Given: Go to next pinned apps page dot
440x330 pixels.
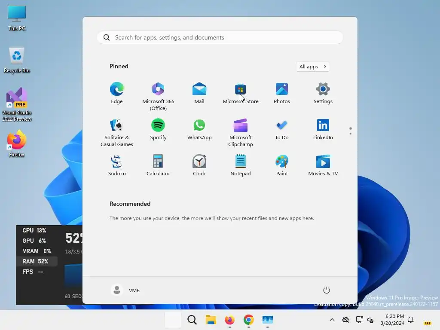Looking at the screenshot, I should (x=351, y=134).
